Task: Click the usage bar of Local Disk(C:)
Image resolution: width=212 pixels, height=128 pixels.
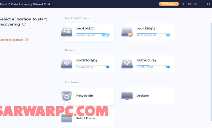Action: pos(93,33)
